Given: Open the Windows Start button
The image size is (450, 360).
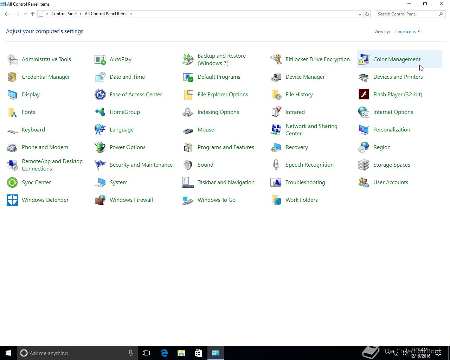Looking at the screenshot, I should pos(8,353).
